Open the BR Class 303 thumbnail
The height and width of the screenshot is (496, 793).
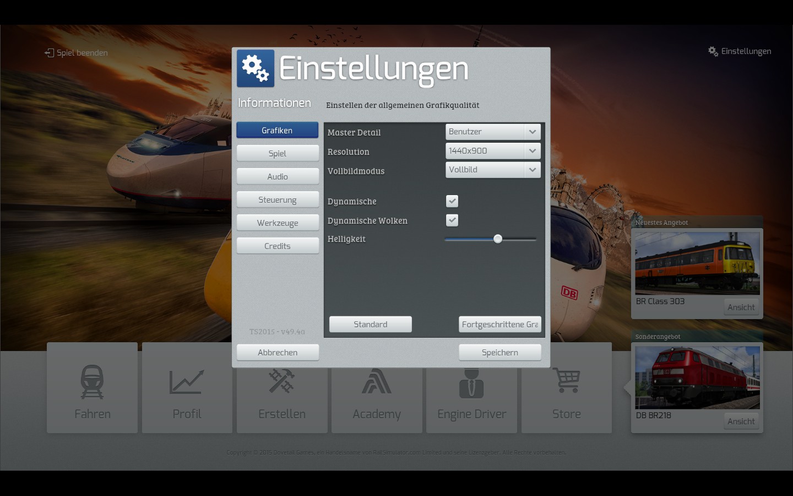tap(697, 263)
